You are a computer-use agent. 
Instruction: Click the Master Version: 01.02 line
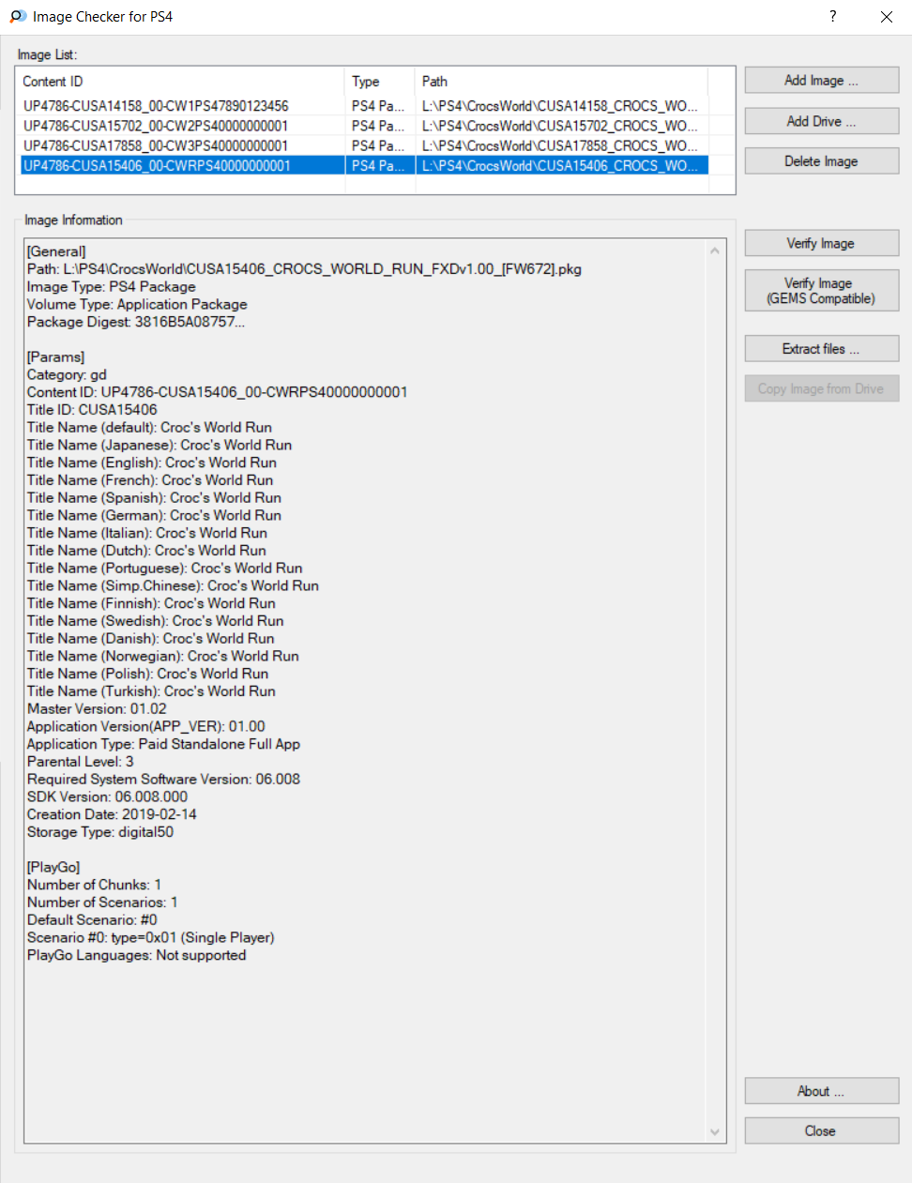tap(97, 709)
